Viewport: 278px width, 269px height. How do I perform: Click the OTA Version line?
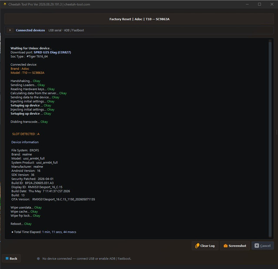(x=53, y=199)
